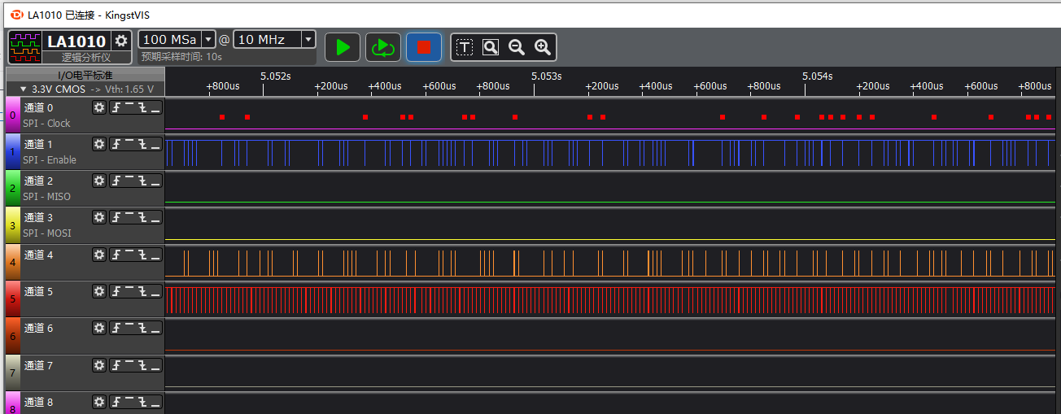Viewport: 1061px width, 414px height.
Task: Zoom out the waveform view
Action: coord(517,47)
